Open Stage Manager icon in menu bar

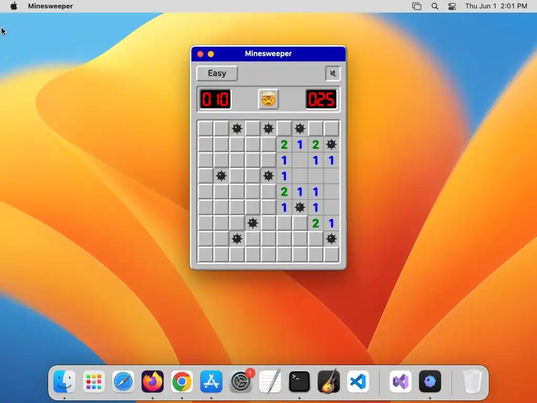tap(416, 6)
